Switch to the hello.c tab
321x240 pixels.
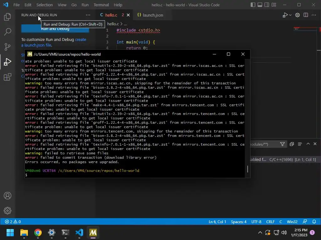click(x=111, y=15)
